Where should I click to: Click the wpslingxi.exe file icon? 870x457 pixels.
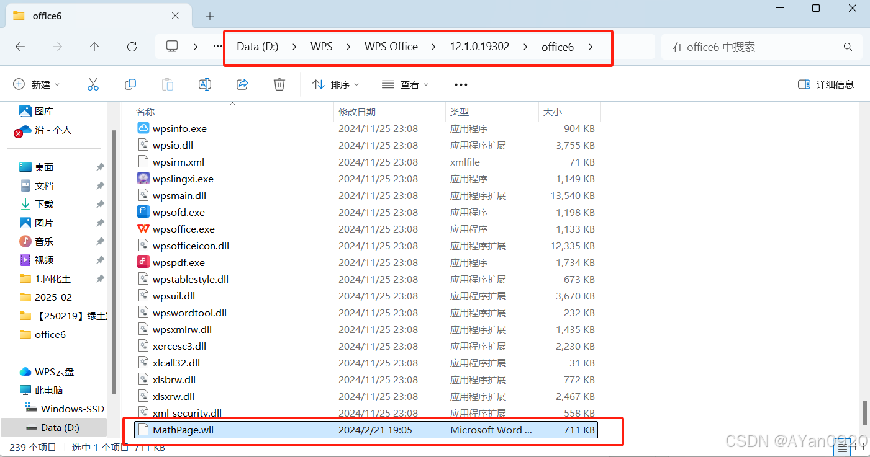[143, 179]
